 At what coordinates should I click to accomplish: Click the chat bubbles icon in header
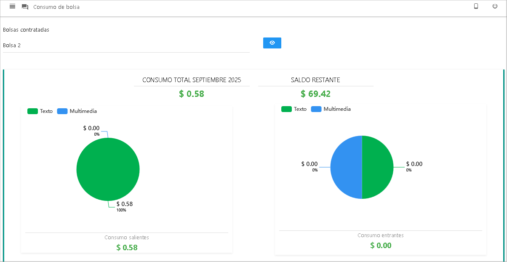25,7
